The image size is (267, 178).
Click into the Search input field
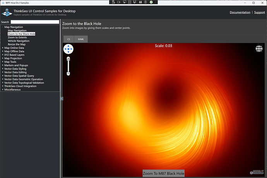pos(35,22)
